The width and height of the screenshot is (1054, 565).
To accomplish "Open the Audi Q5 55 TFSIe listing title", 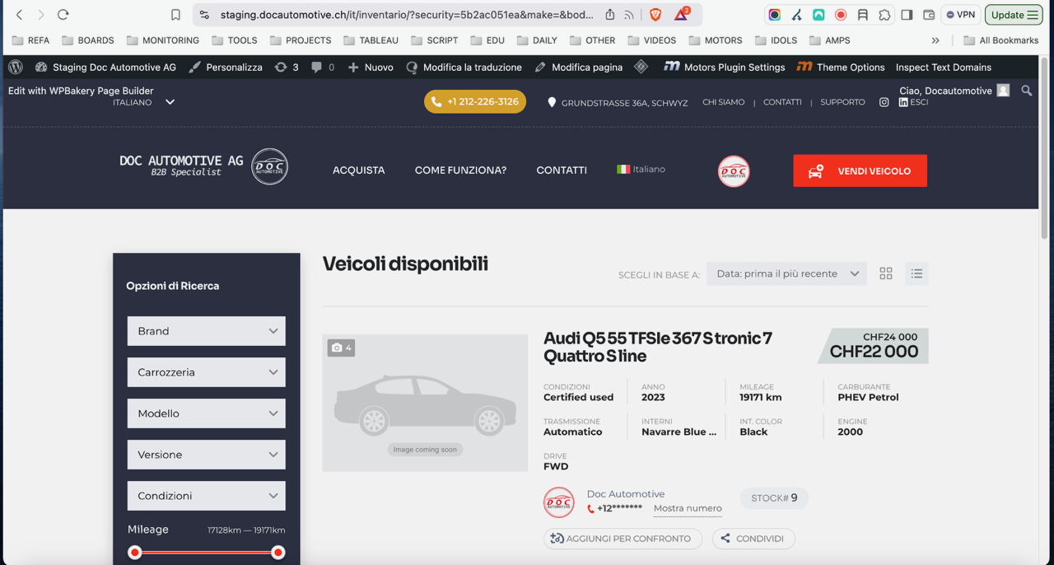I will 658,347.
